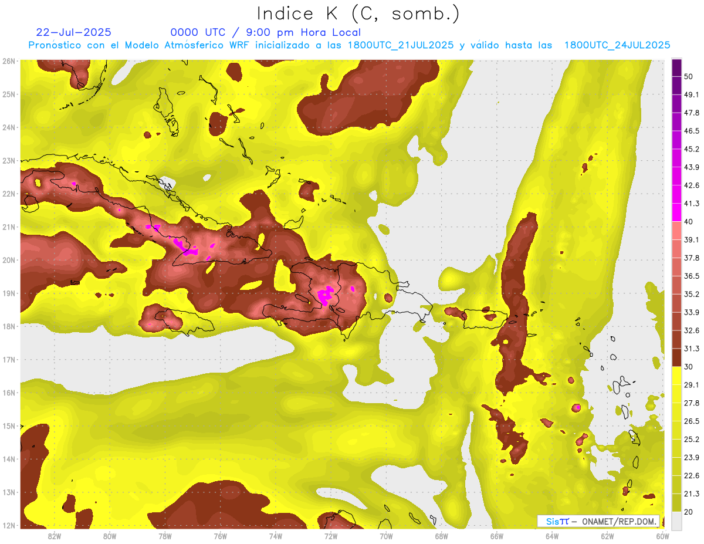704x544 pixels.
Task: Click the colorbar value "32.6"
Action: tap(691, 330)
